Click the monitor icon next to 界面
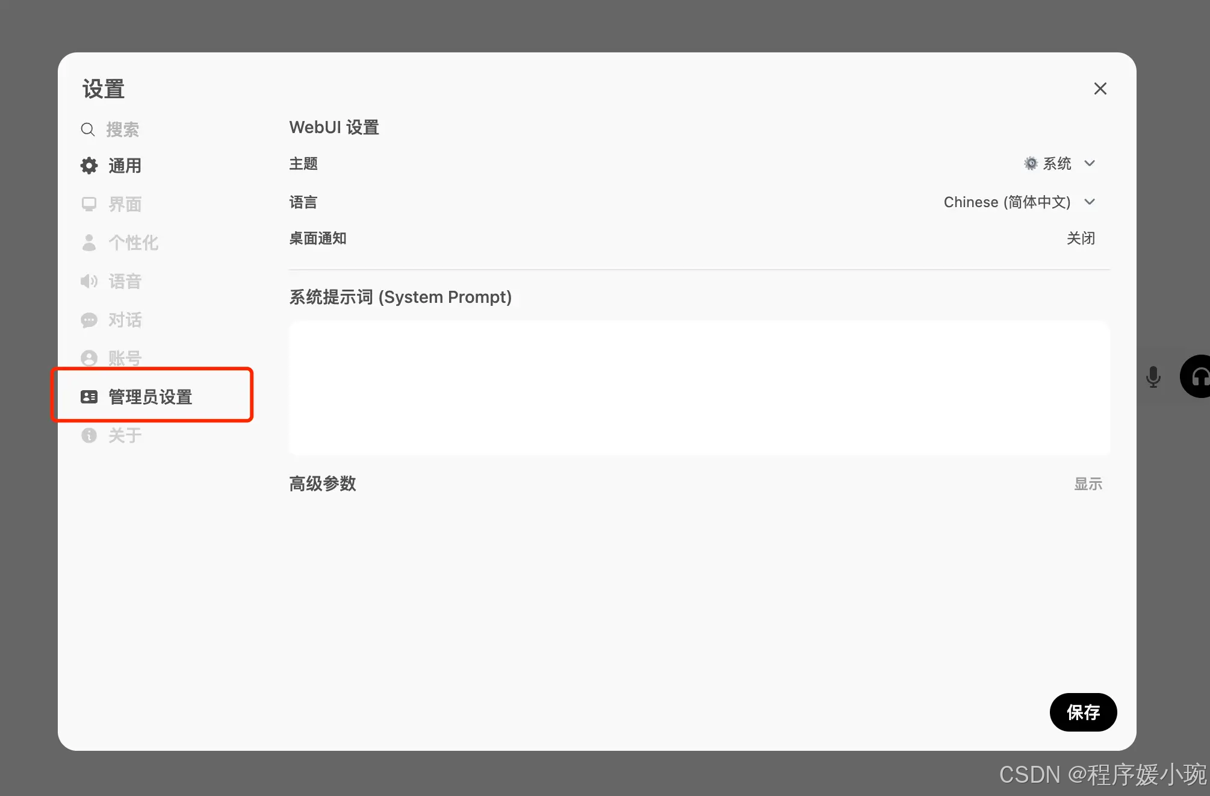 pos(89,204)
